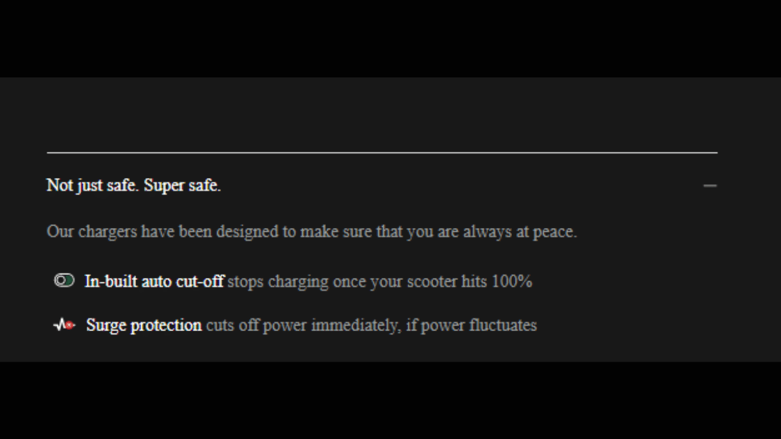Viewport: 781px width, 439px height.
Task: Click the "Our chargers have been designed" paragraph
Action: pos(311,232)
